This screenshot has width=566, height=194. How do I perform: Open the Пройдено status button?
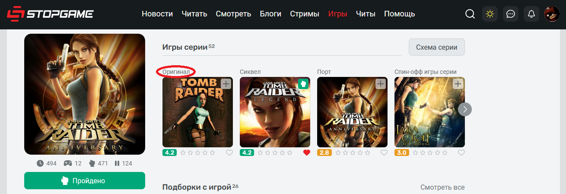point(85,181)
